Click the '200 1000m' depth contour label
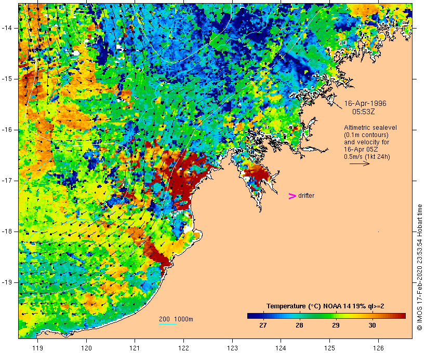Screen dimensions: 426x353 click(x=176, y=319)
